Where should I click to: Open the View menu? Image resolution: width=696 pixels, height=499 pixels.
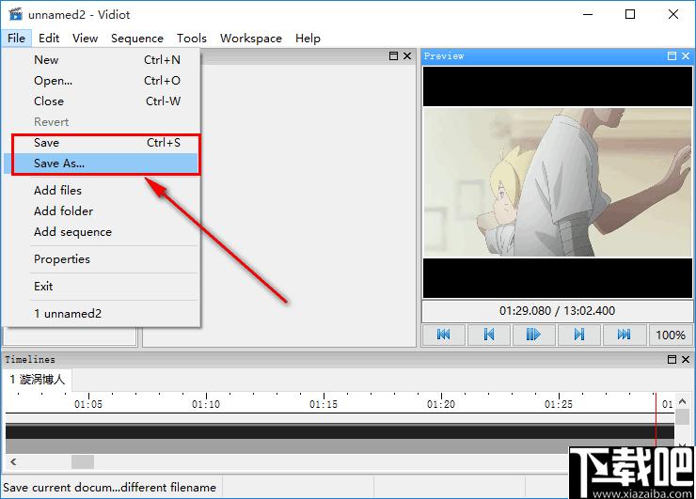point(86,39)
